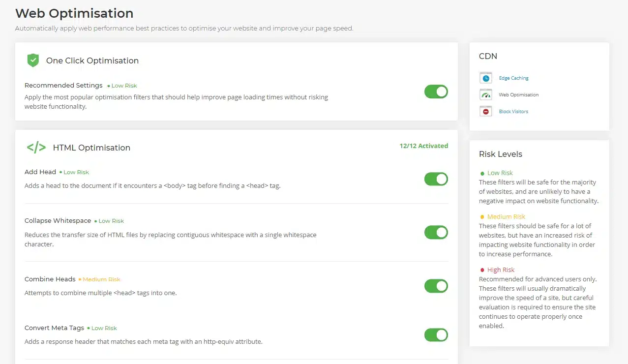Click the Web Optimisation page heading
The image size is (628, 364).
(x=74, y=13)
